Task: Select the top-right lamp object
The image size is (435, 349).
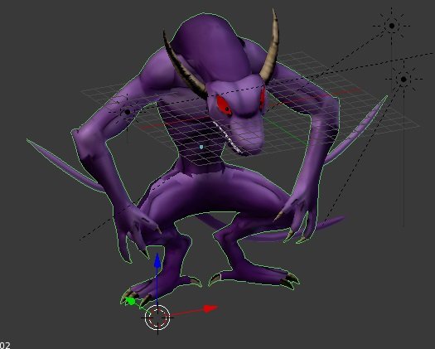Action: coord(392,26)
